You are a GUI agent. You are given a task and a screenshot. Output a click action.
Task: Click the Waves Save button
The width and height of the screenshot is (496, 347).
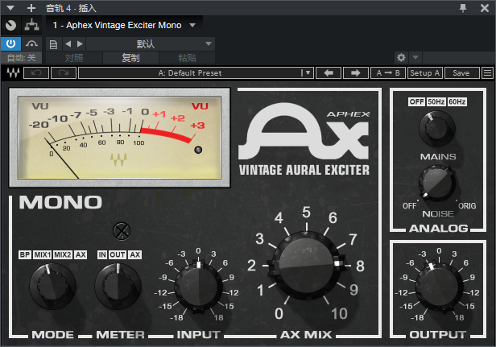[x=461, y=73]
